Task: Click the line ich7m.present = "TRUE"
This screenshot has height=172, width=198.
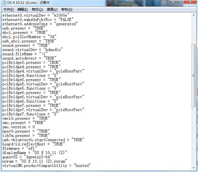Action: [x=26, y=135]
